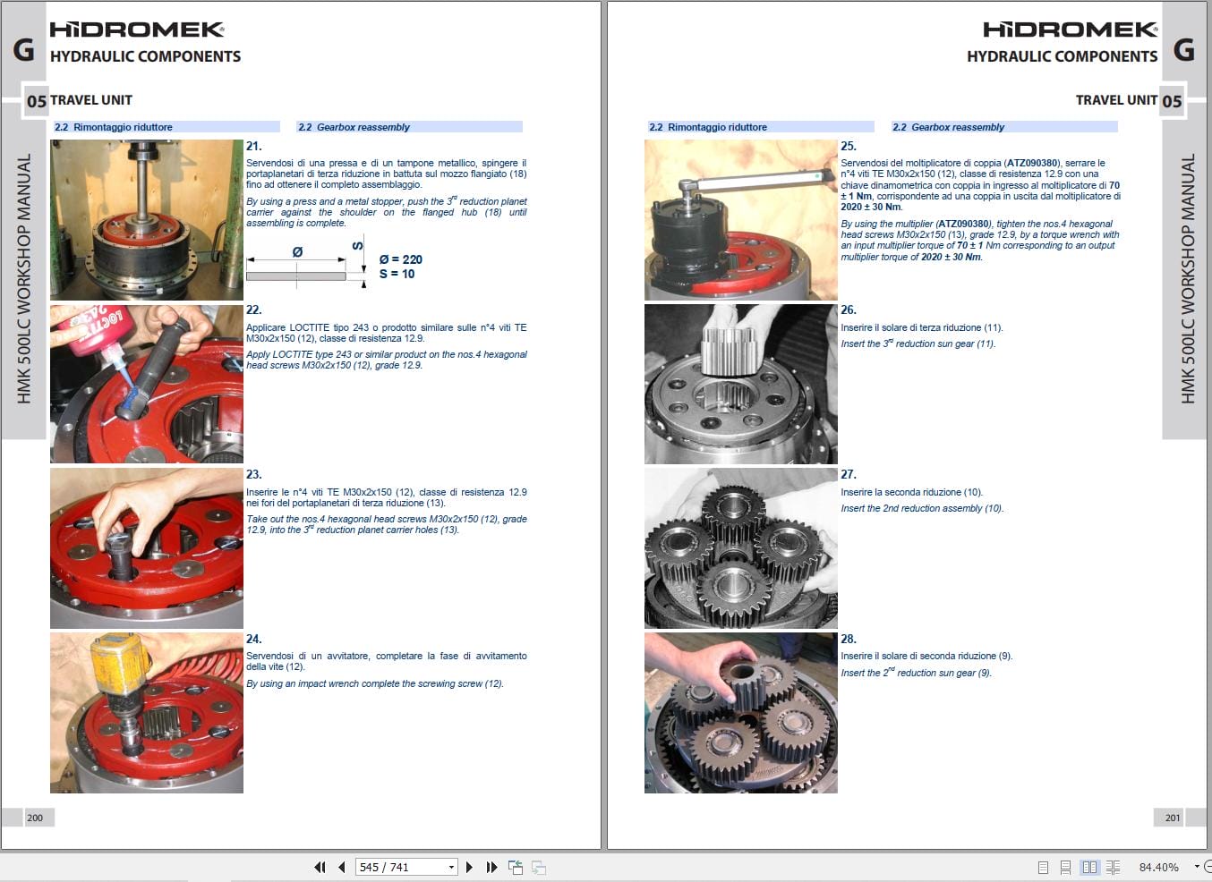The width and height of the screenshot is (1212, 882).
Task: Go to the first page of the document
Action: tap(320, 867)
